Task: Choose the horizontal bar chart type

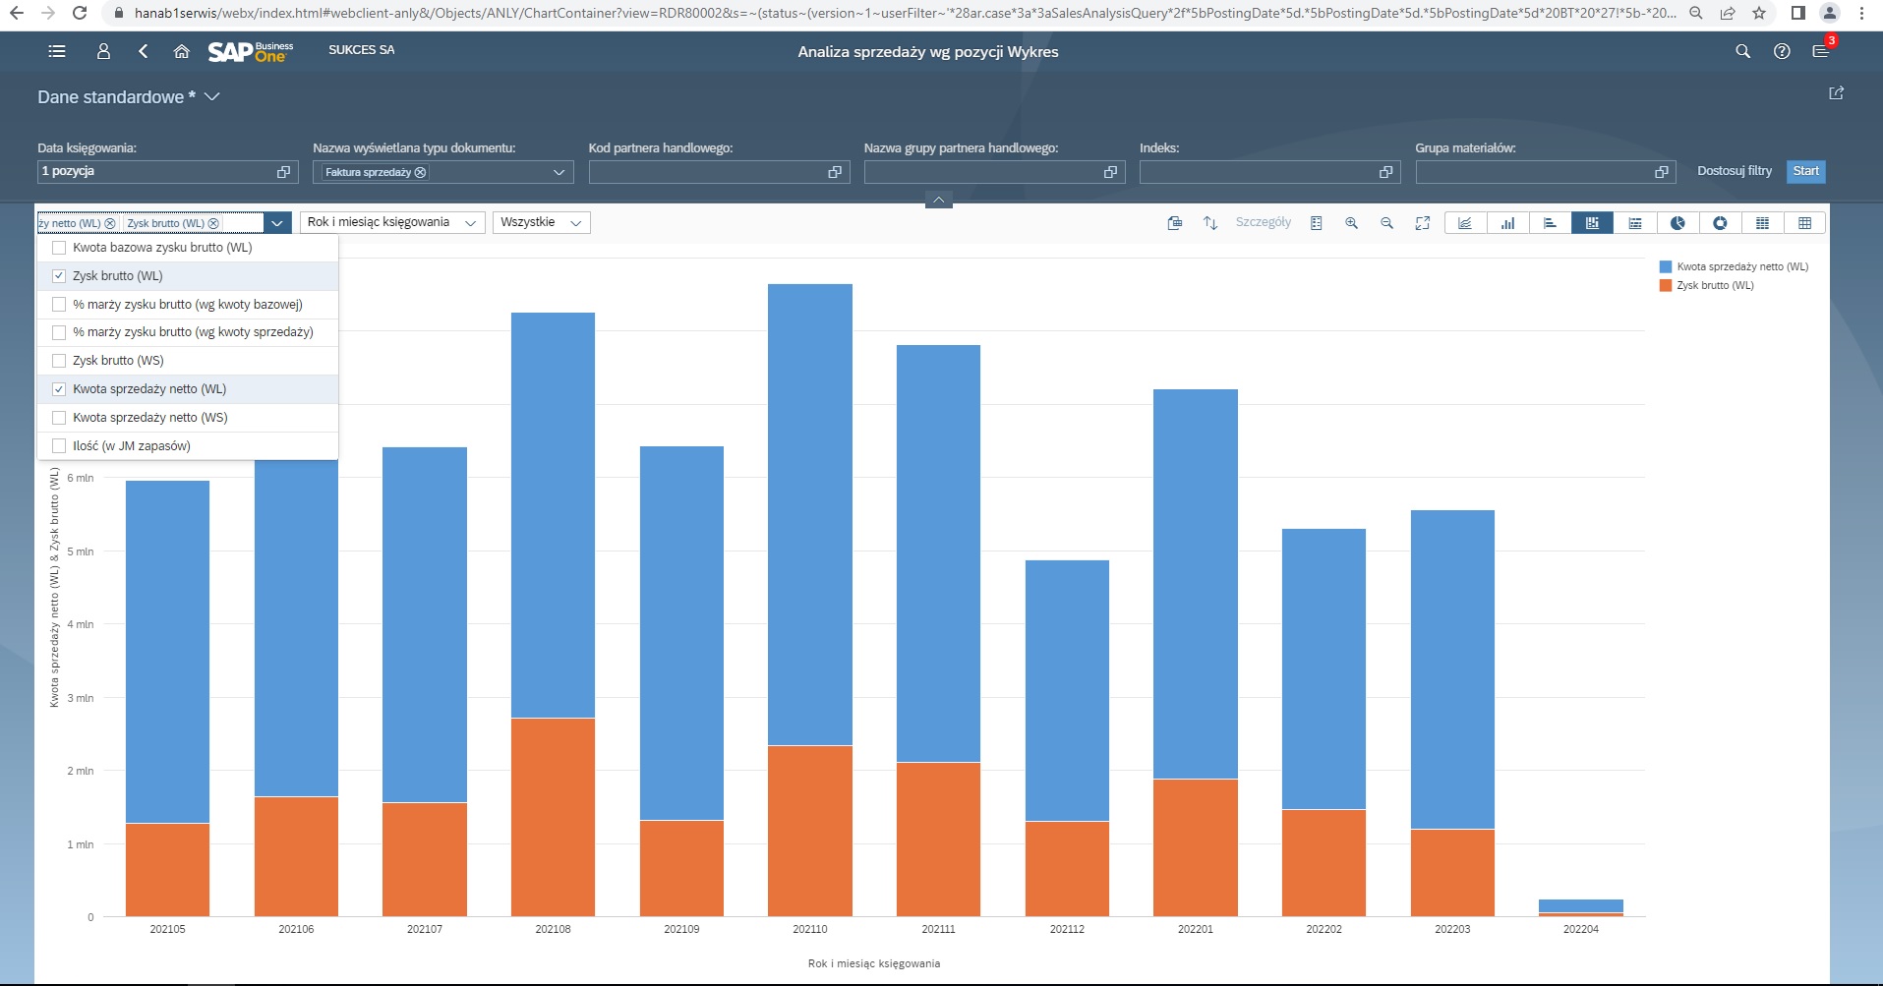Action: point(1550,223)
